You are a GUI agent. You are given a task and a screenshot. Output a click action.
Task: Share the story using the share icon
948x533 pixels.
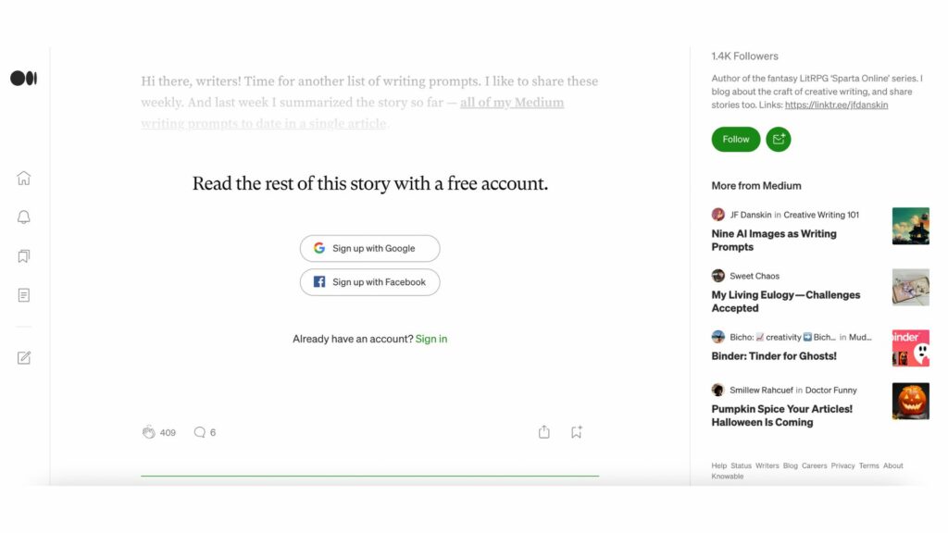(x=543, y=432)
